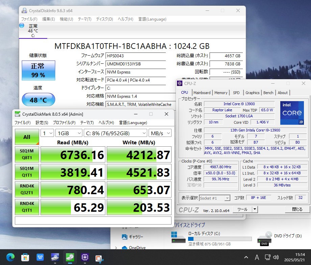Run the RND4K Q32T1 test
The width and height of the screenshot is (311, 265).
[x=27, y=189]
